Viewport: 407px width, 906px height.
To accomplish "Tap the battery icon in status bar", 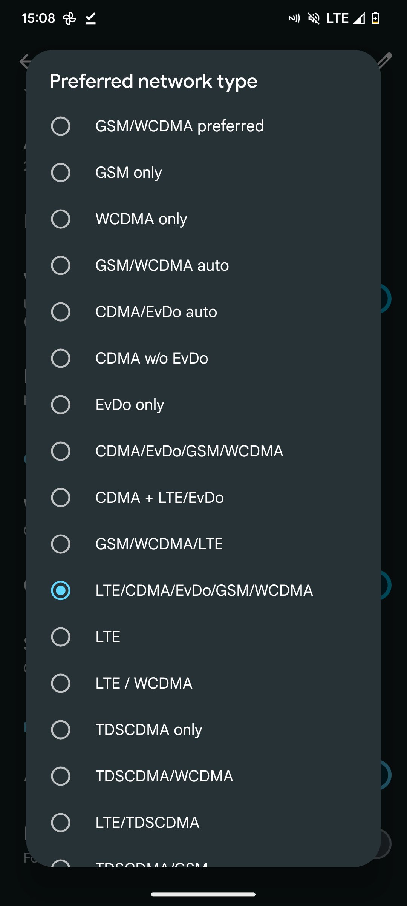I will pos(375,18).
